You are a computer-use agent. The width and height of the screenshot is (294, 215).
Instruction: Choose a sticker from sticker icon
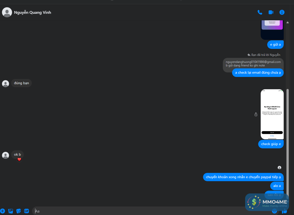19,211
